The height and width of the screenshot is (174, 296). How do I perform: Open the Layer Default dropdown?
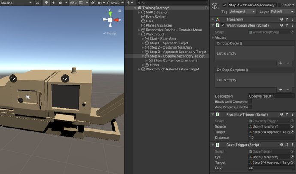pos(282,12)
